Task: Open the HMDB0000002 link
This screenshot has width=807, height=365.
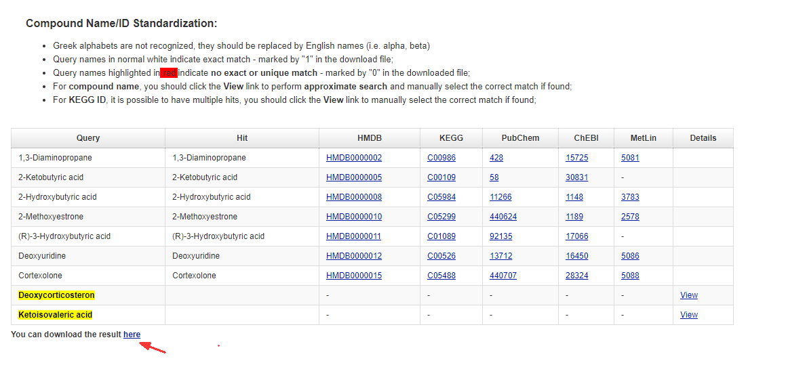Action: (x=353, y=158)
